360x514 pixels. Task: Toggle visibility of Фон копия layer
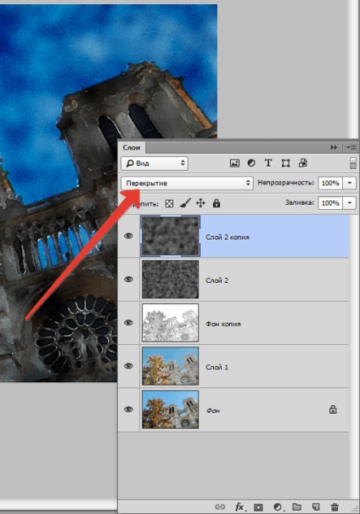[x=128, y=323]
